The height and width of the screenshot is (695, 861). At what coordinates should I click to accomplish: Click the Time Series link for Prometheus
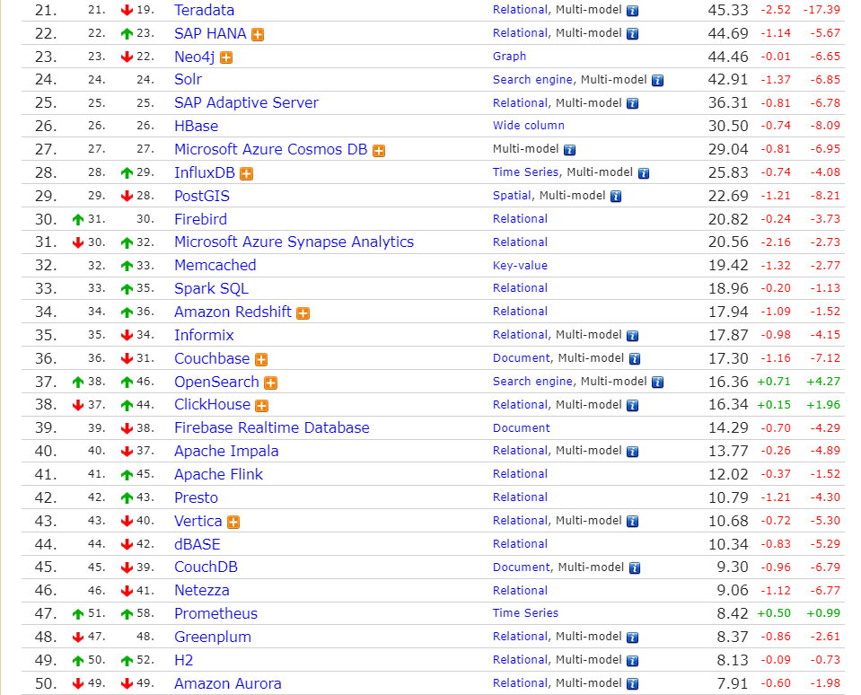(525, 612)
